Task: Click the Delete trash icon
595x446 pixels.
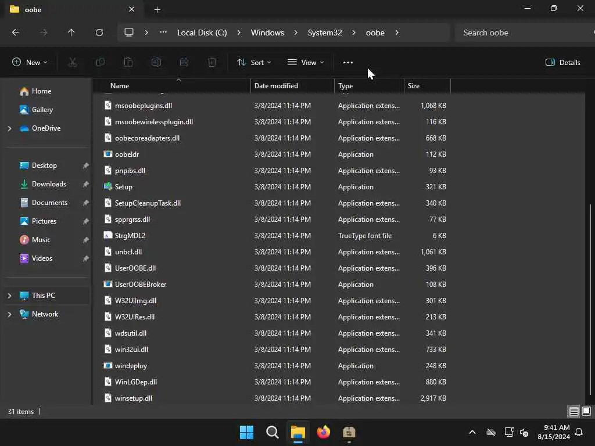Action: point(212,62)
